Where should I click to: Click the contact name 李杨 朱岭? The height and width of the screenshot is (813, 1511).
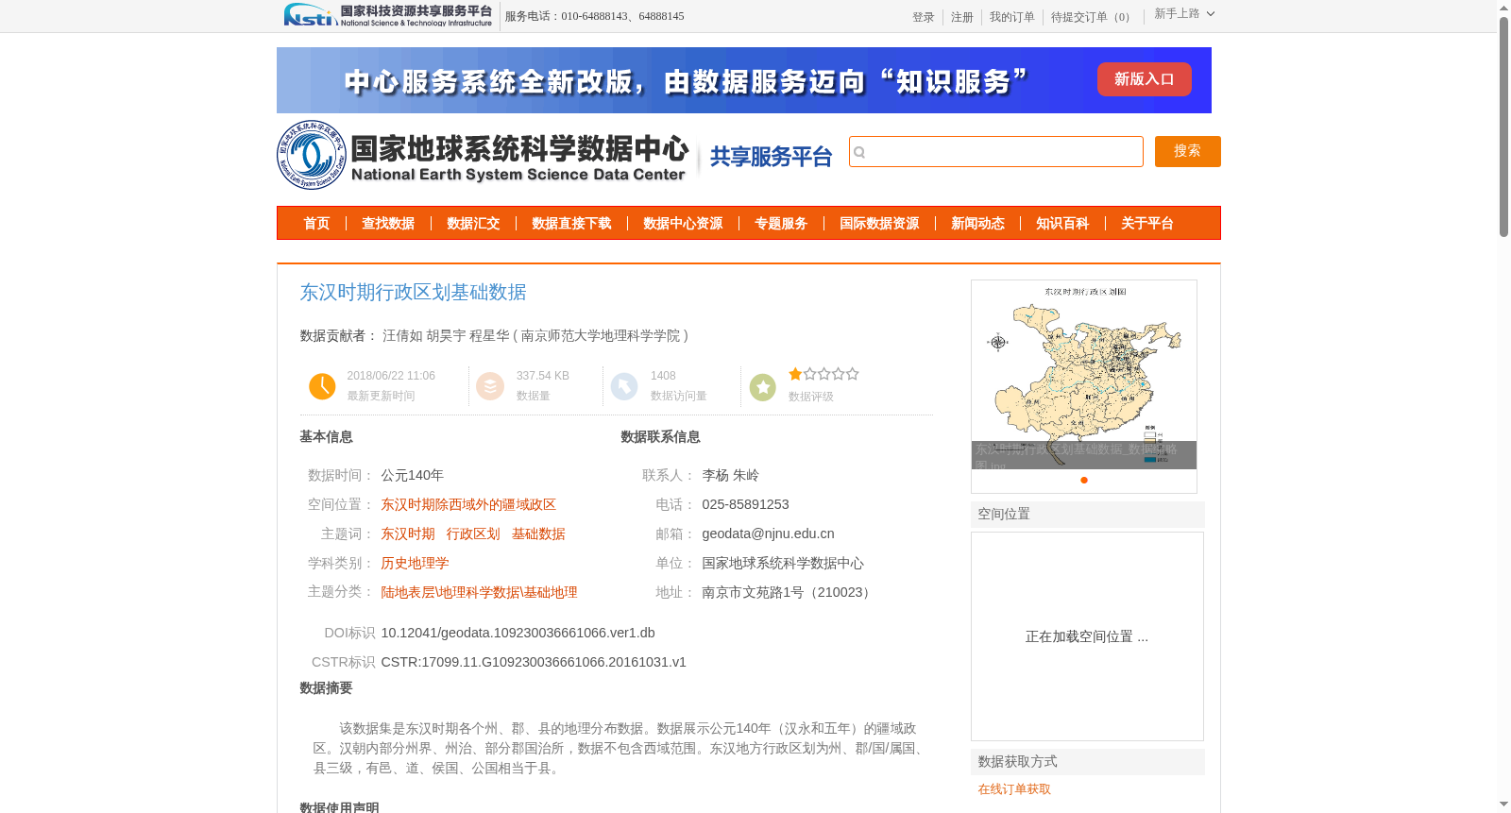(730, 476)
